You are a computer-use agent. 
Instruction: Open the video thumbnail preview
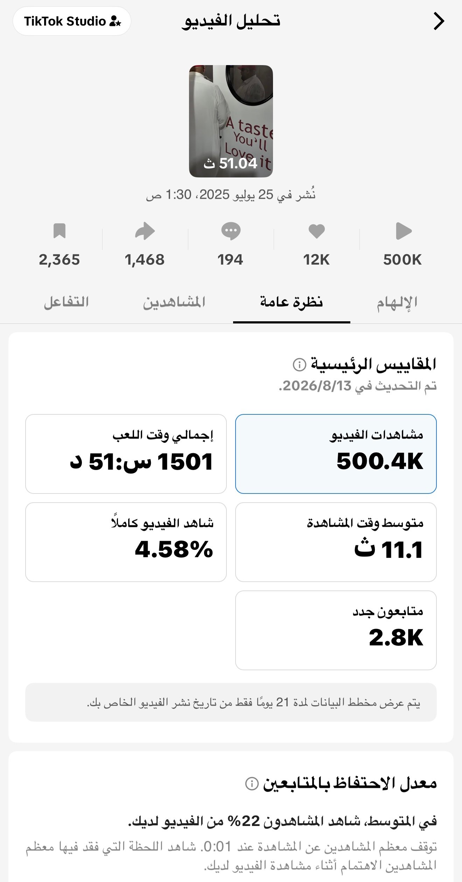[231, 121]
